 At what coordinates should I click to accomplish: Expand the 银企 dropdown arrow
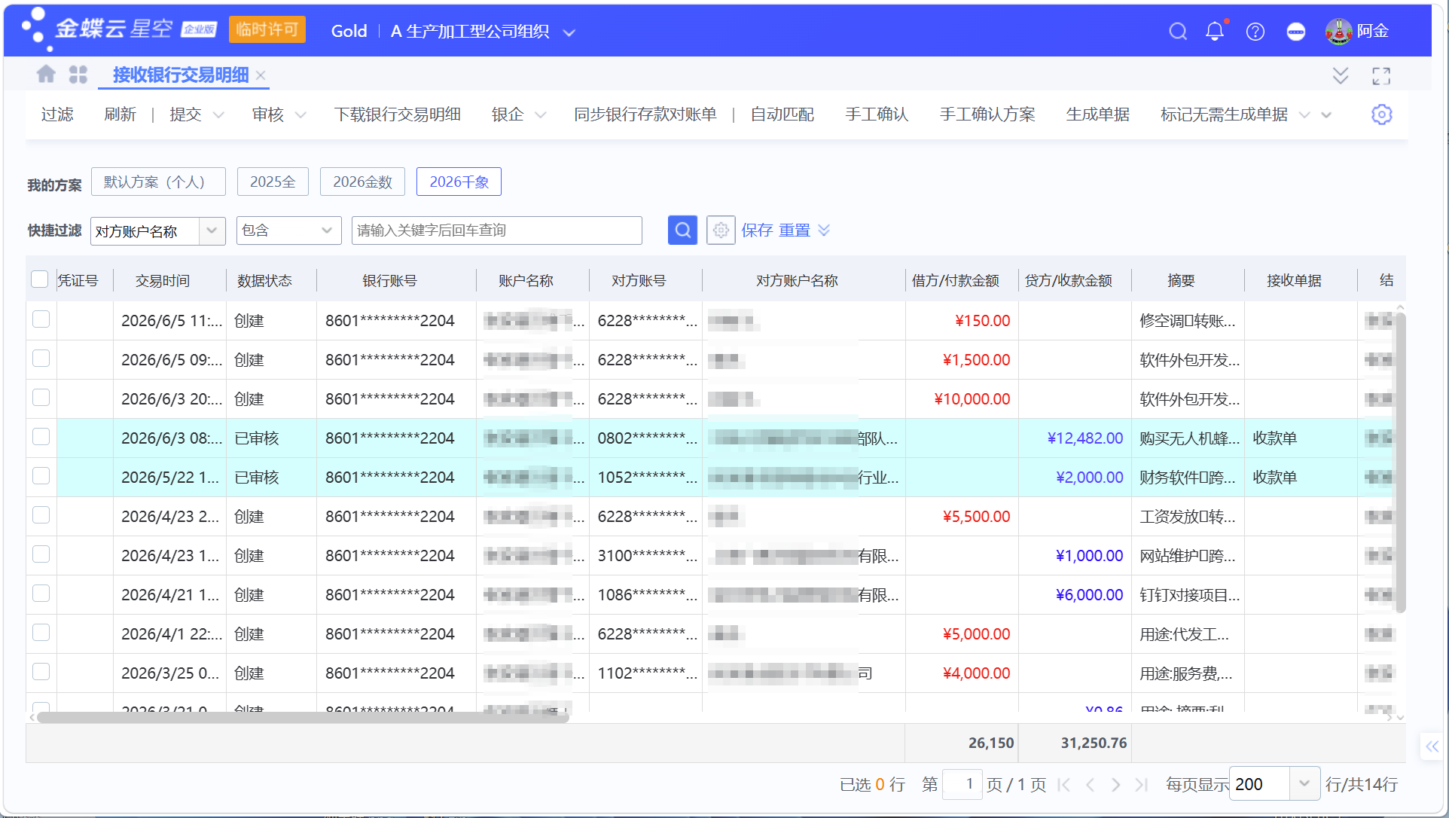[541, 115]
